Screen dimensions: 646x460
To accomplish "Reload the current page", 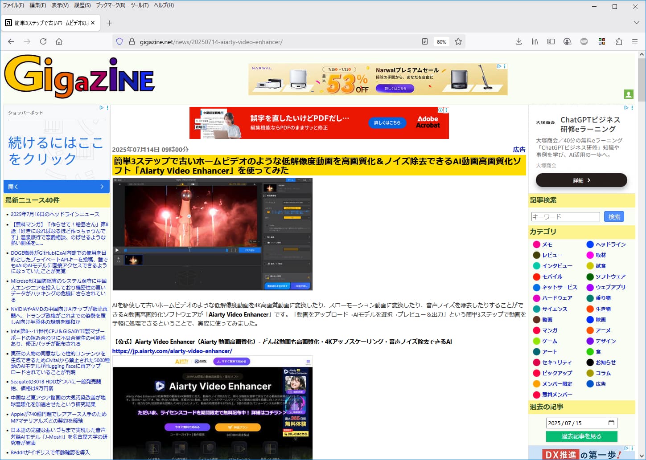I will pyautogui.click(x=43, y=41).
